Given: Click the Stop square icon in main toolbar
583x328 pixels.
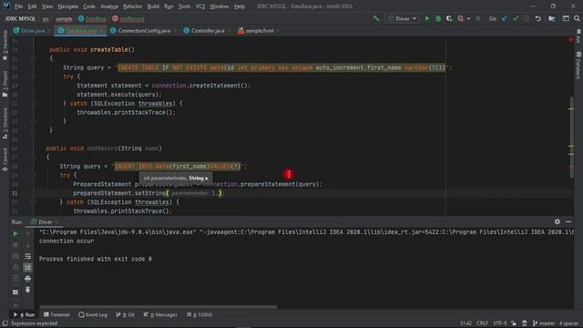Looking at the screenshot, I should pos(477,18).
